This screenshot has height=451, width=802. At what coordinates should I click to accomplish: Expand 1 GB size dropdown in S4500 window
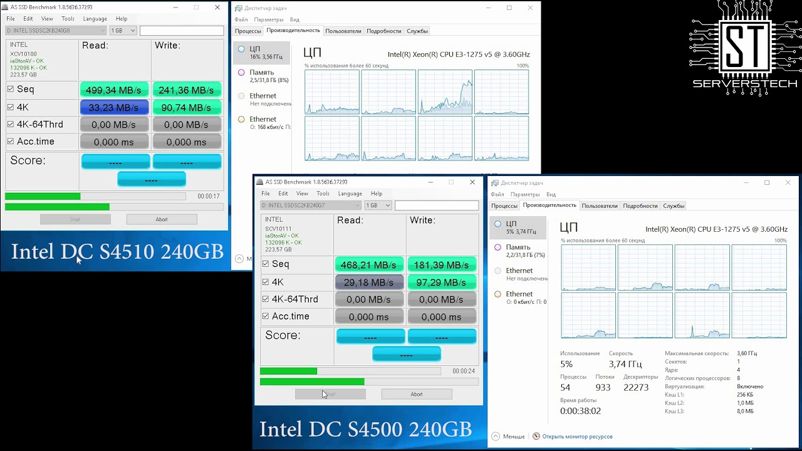pos(378,205)
